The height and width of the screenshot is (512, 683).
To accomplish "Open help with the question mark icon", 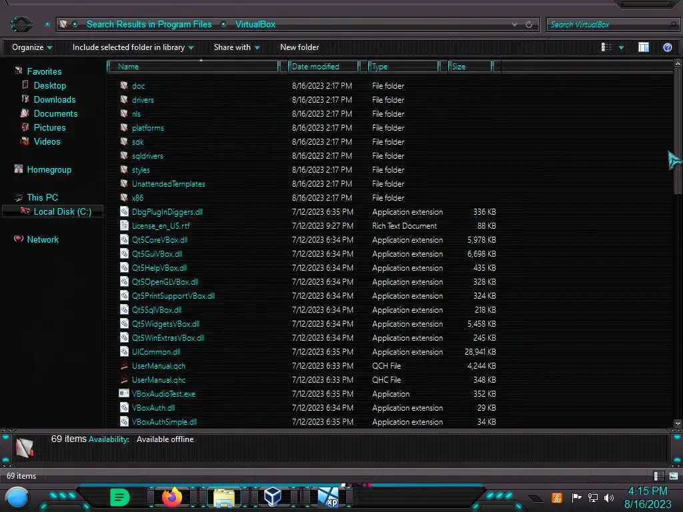I will 667,47.
